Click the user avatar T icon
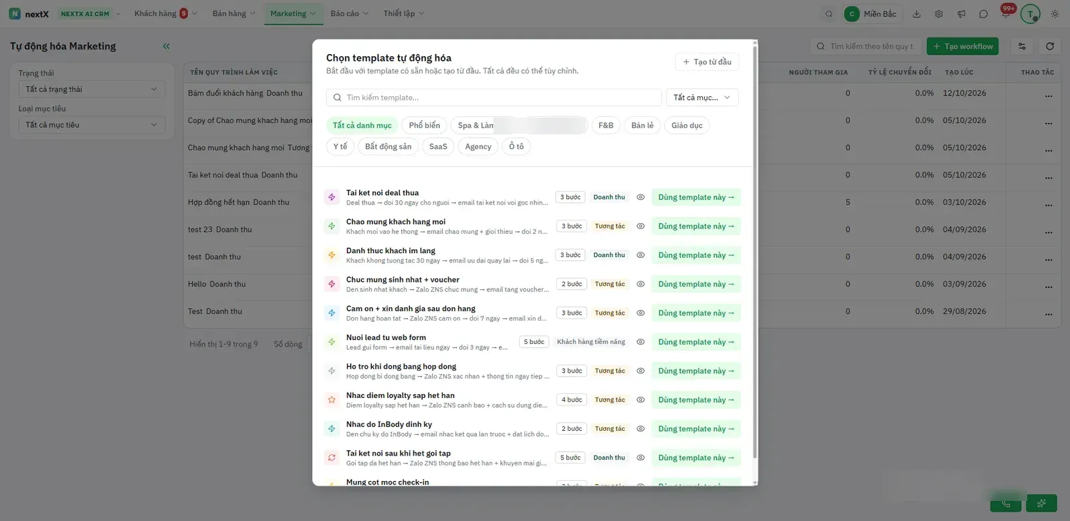Viewport: 1070px width, 521px height. (1031, 14)
